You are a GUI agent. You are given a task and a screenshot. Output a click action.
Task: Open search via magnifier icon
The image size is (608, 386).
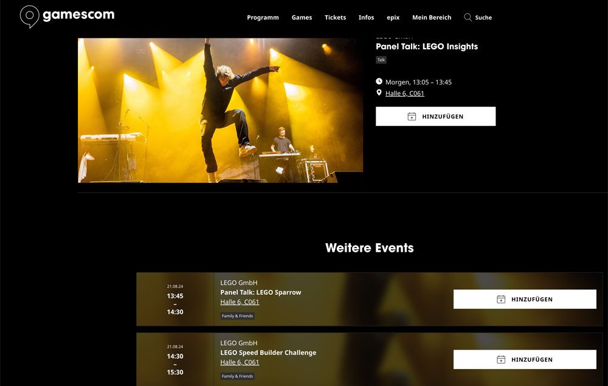(x=468, y=18)
